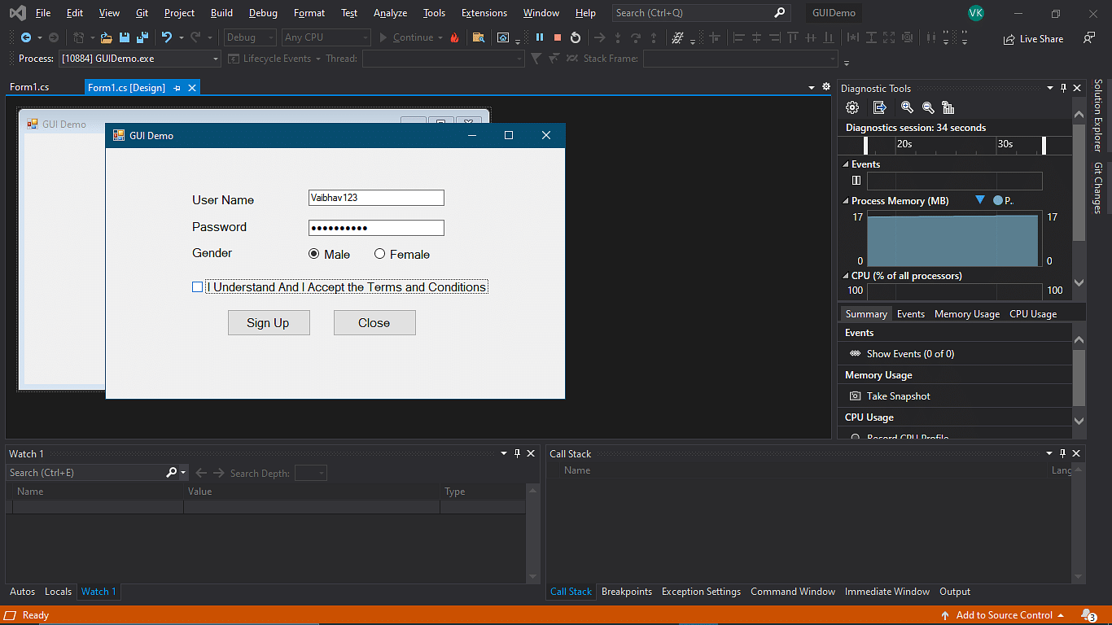
Task: Collapse the CPU graph section
Action: 845,276
